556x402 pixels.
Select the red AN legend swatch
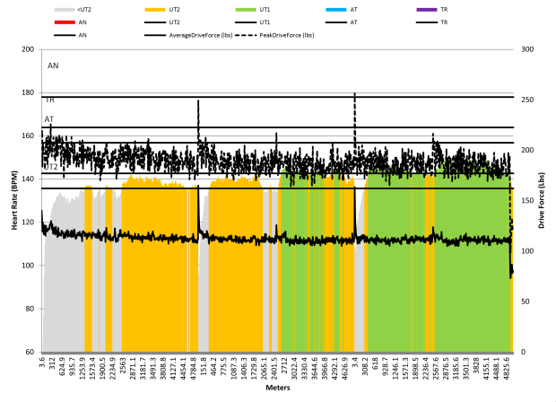click(64, 22)
